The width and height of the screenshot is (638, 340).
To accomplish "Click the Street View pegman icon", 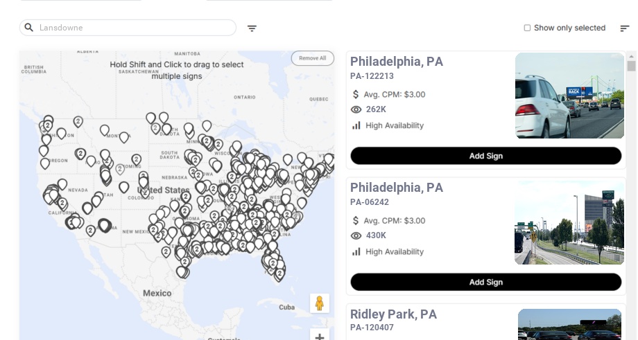I will (x=319, y=303).
